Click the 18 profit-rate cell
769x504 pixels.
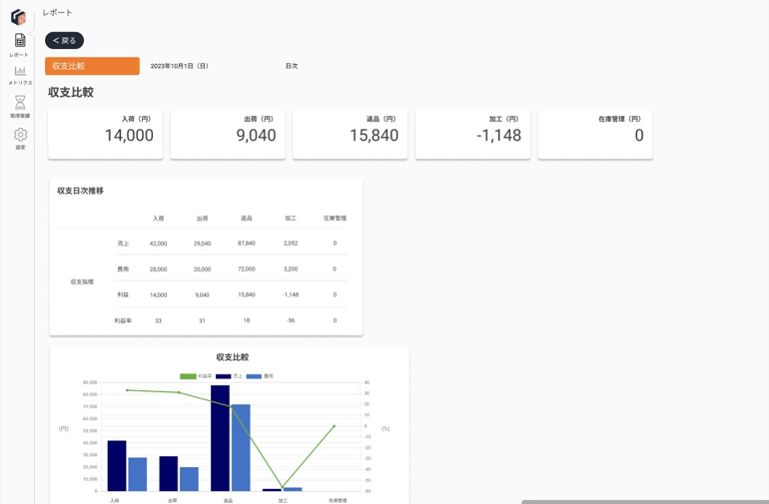click(247, 320)
